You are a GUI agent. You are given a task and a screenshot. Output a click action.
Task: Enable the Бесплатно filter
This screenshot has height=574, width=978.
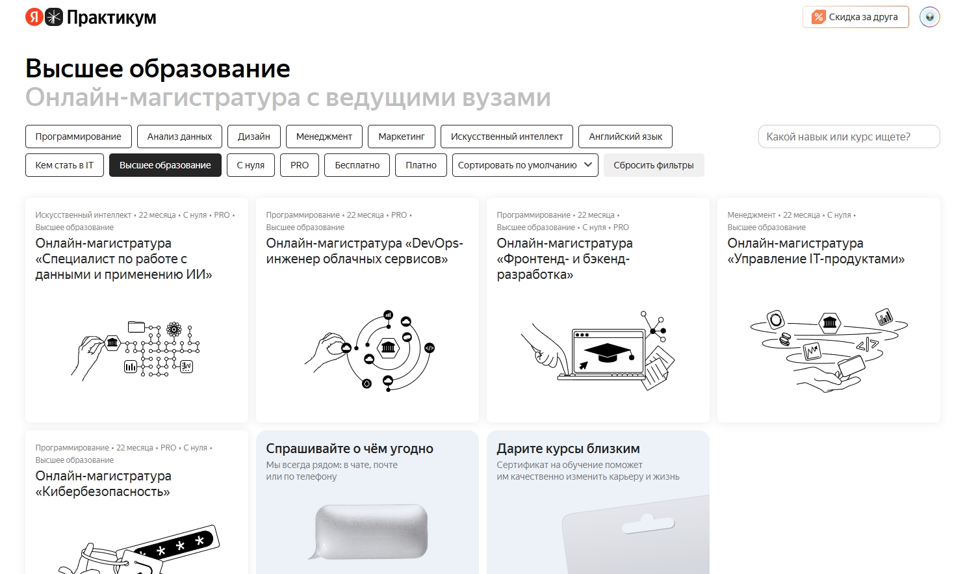357,165
